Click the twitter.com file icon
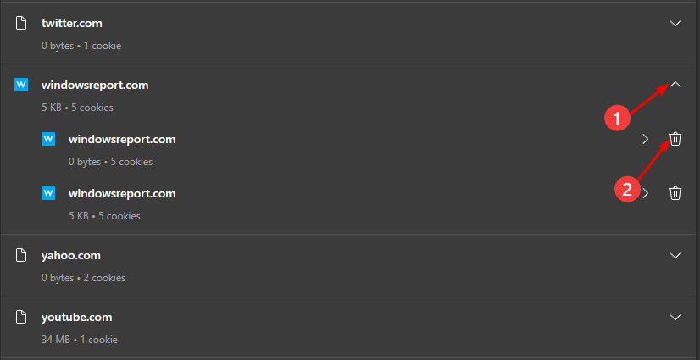 (21, 23)
